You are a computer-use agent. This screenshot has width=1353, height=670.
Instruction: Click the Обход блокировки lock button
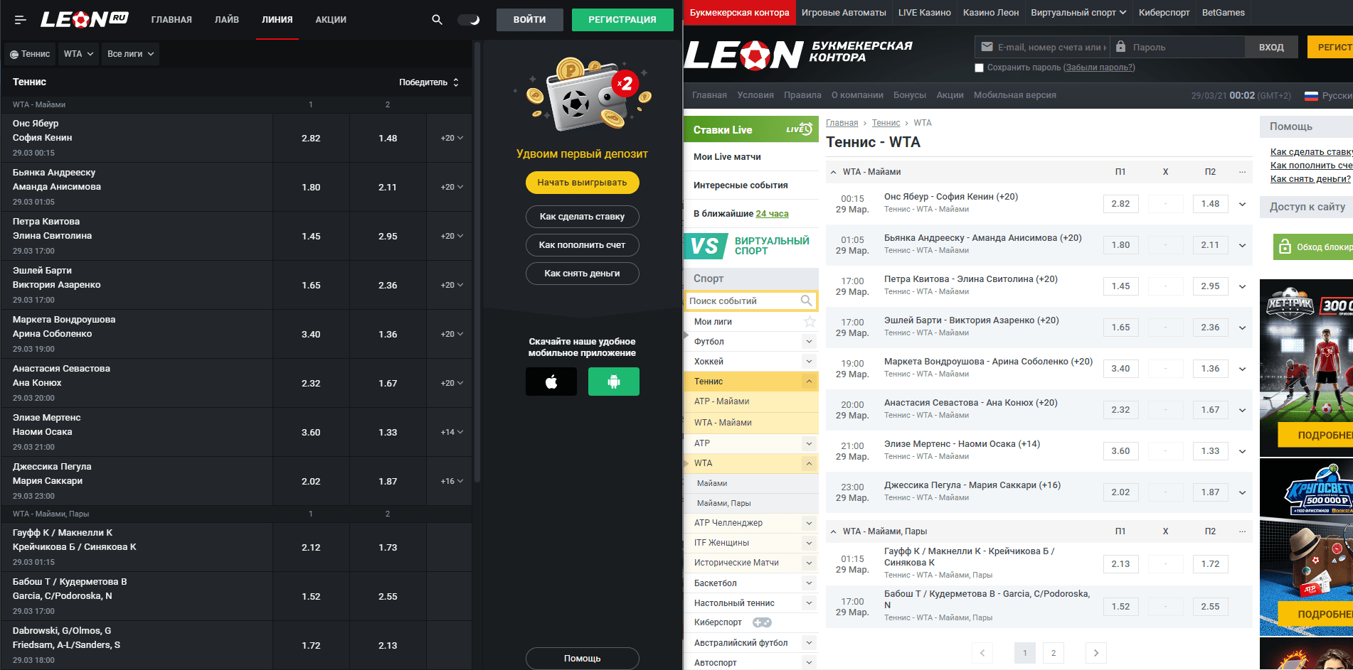tap(1314, 247)
